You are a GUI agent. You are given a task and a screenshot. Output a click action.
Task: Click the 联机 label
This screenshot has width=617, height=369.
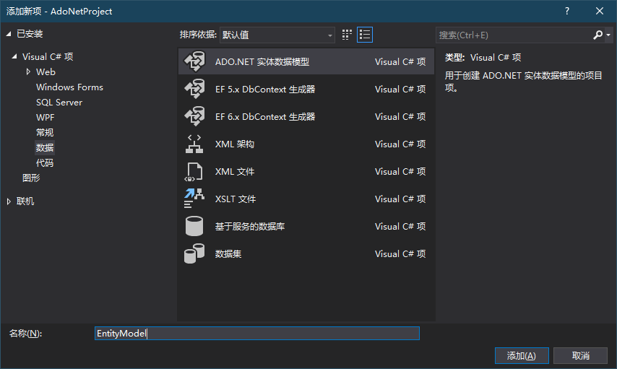25,201
